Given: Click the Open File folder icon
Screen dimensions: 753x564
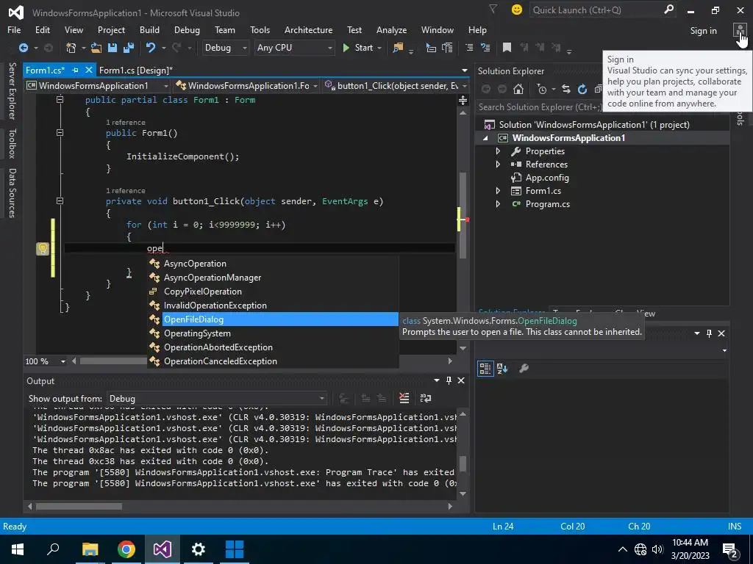Looking at the screenshot, I should tap(96, 48).
